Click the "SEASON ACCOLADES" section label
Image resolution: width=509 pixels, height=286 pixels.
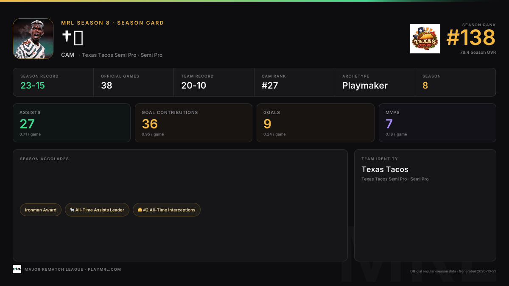click(x=44, y=159)
